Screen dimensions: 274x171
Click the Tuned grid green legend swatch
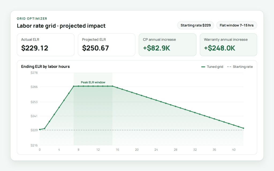pyautogui.click(x=203, y=67)
